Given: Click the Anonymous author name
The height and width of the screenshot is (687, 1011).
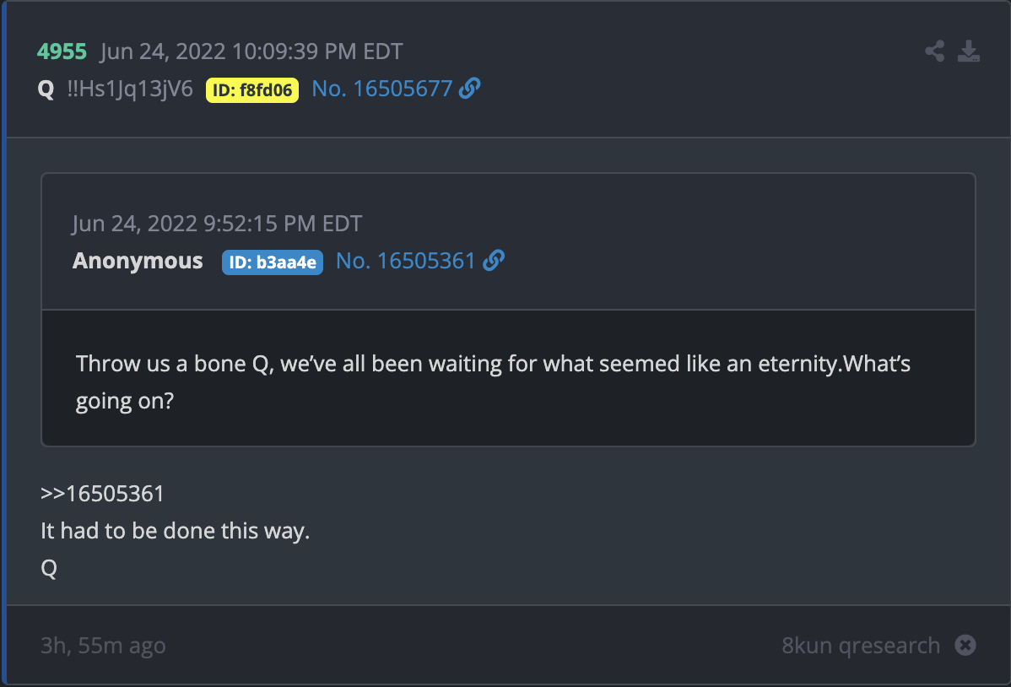Looking at the screenshot, I should 138,261.
